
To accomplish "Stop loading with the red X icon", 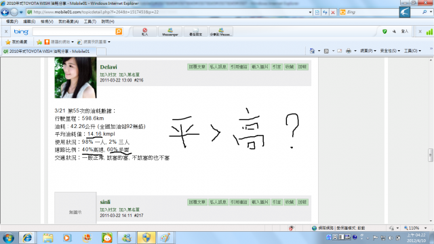I will click(x=333, y=12).
